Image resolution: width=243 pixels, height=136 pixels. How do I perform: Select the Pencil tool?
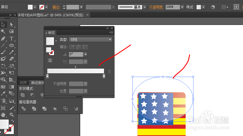12,52
